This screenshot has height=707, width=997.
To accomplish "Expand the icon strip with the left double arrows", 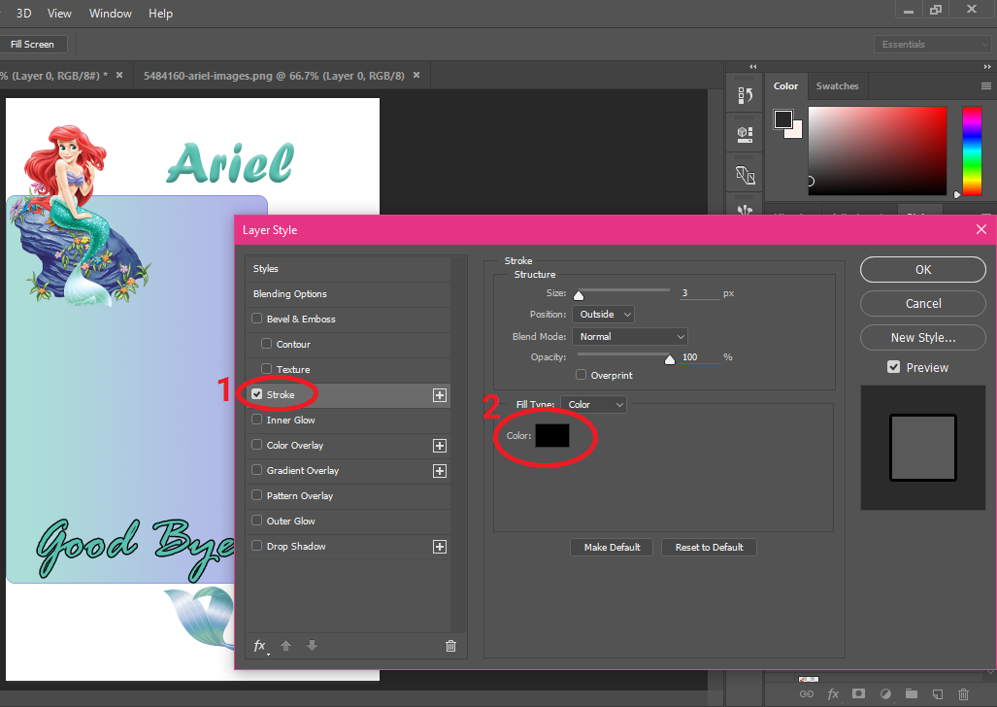I will pyautogui.click(x=752, y=67).
